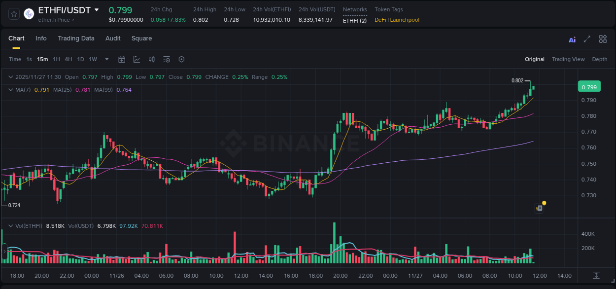
Task: Collapse the Vol(ETHFI) indicator panel
Action: 10,225
